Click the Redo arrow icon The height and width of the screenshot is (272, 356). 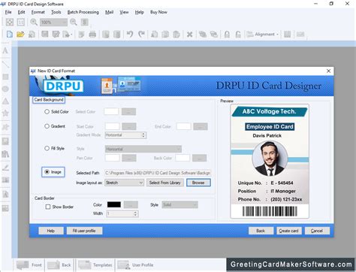tap(141, 34)
